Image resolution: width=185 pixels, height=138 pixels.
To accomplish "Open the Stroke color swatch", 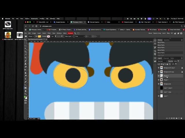I will 49,37.
